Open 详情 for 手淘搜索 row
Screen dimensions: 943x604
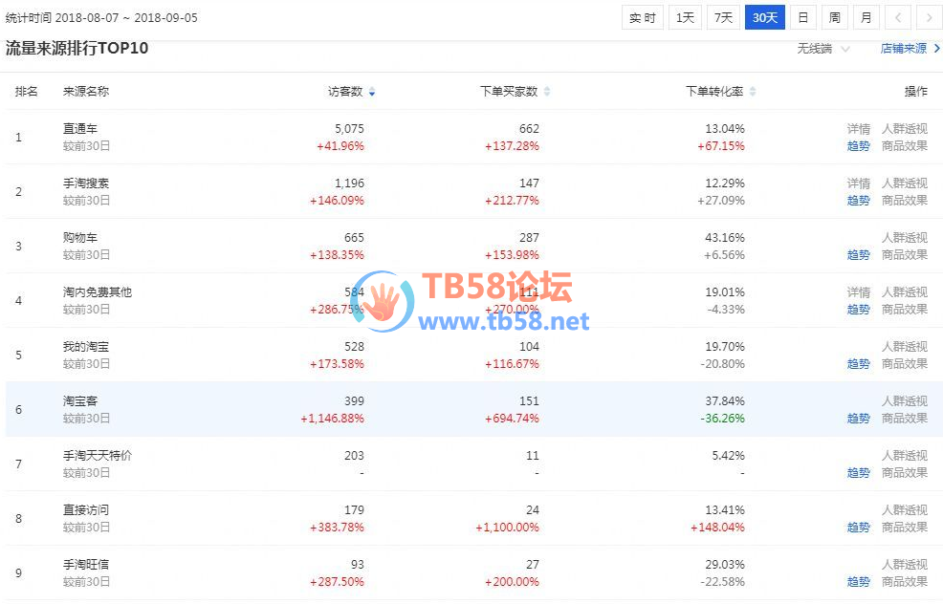(x=858, y=183)
